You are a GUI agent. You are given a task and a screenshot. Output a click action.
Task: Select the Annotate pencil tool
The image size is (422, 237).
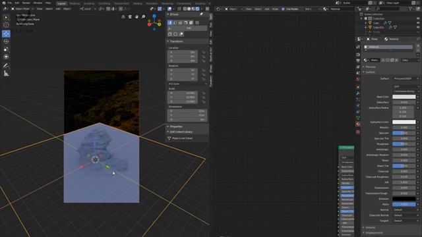coord(6,66)
